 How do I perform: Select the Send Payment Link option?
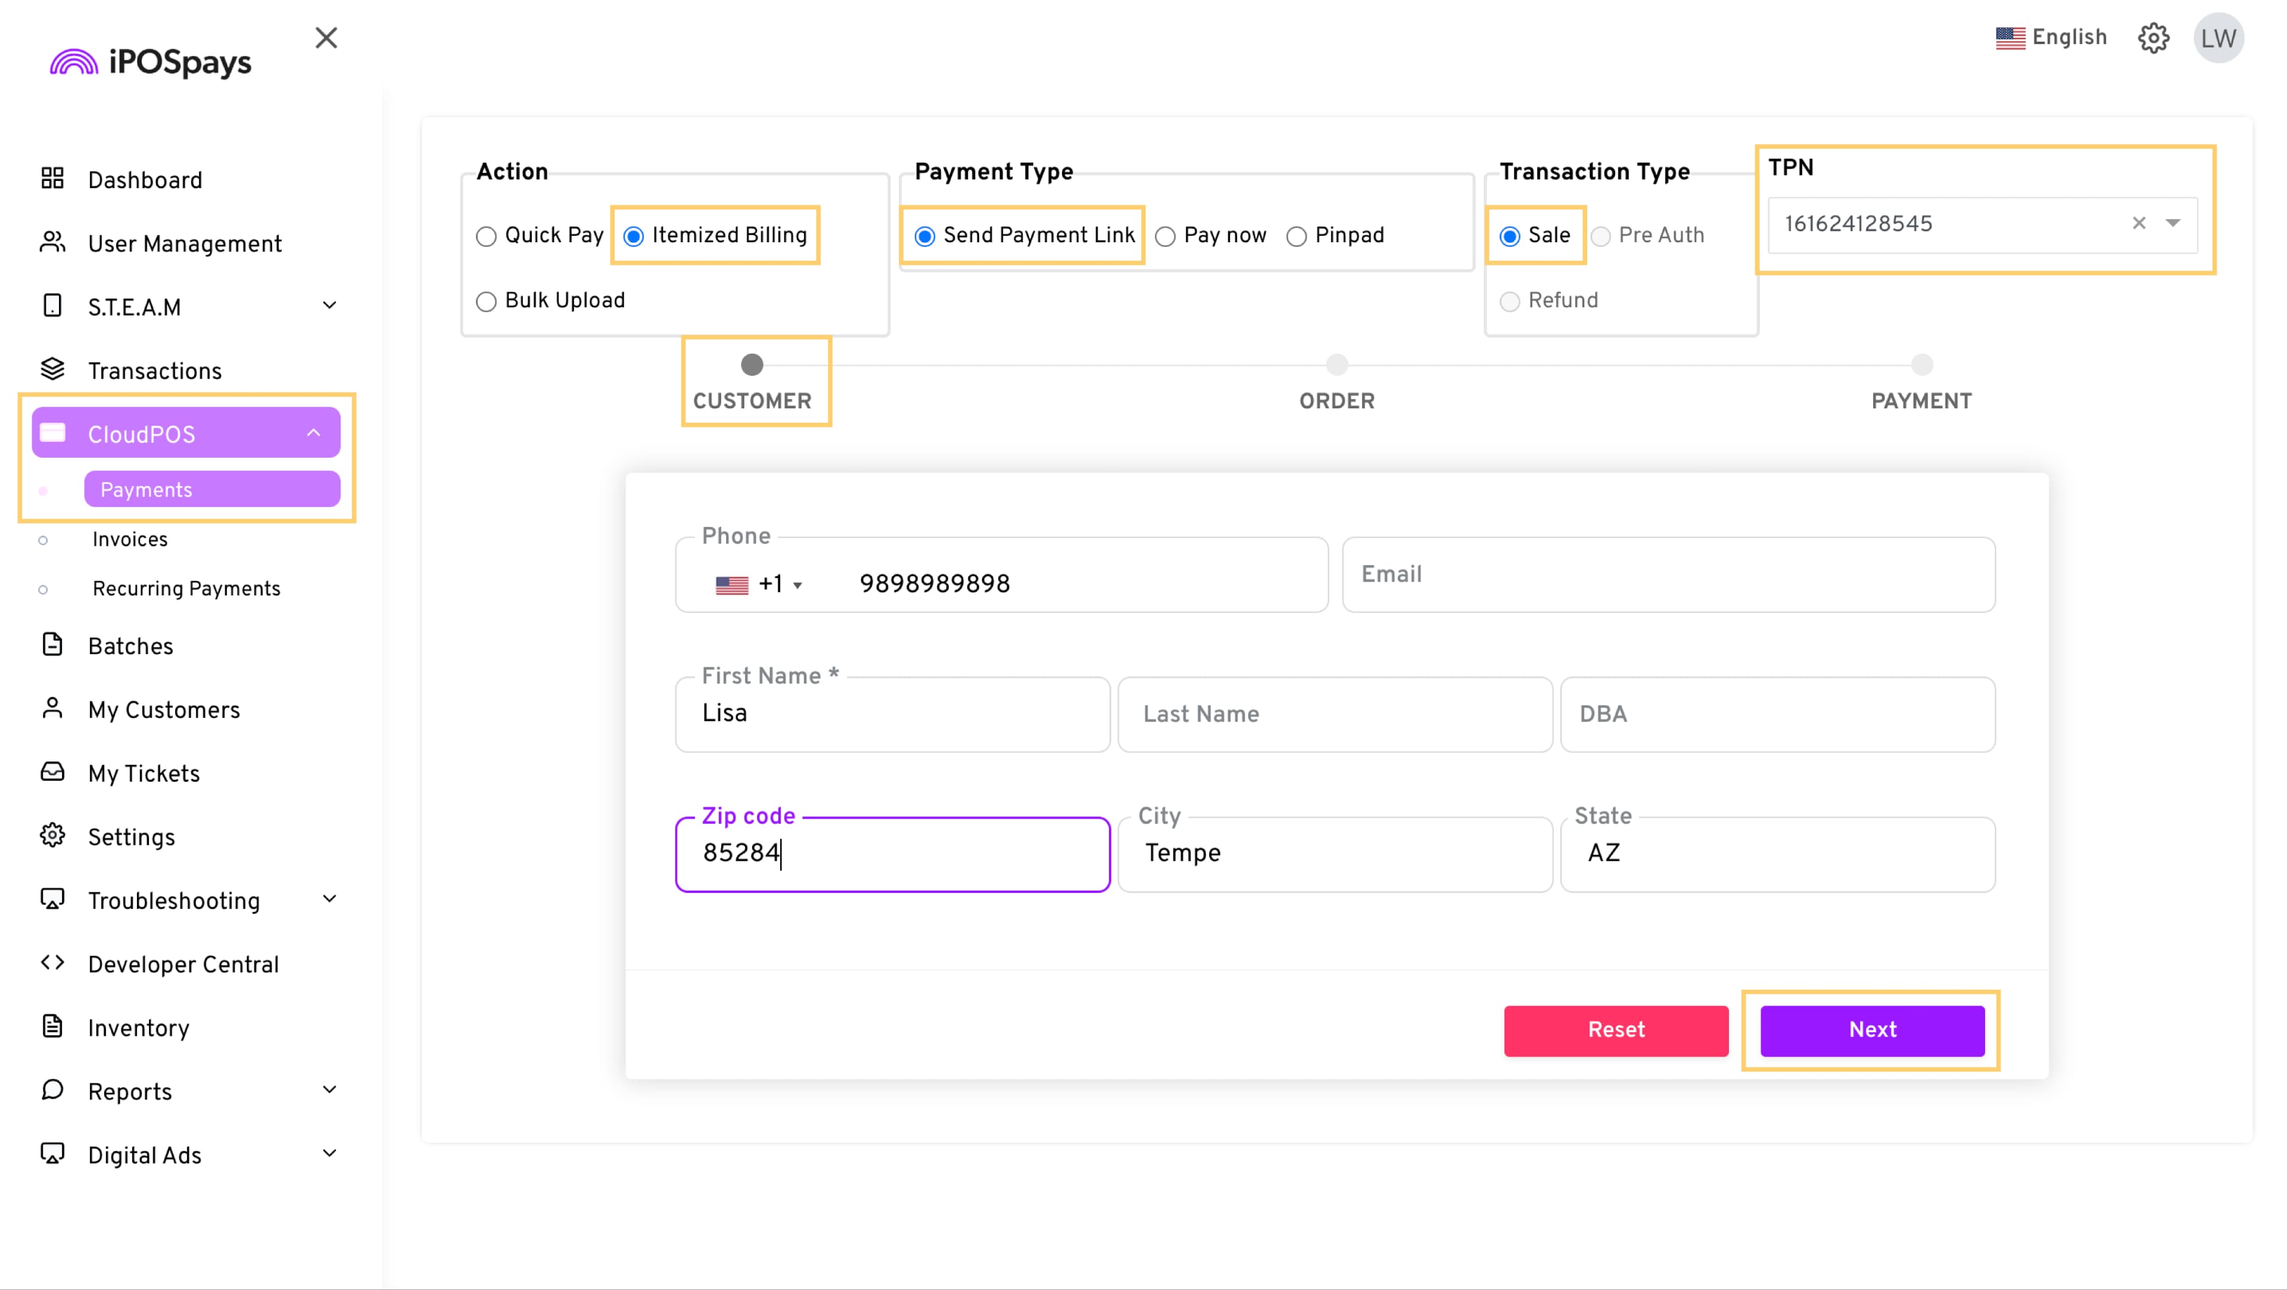coord(924,236)
